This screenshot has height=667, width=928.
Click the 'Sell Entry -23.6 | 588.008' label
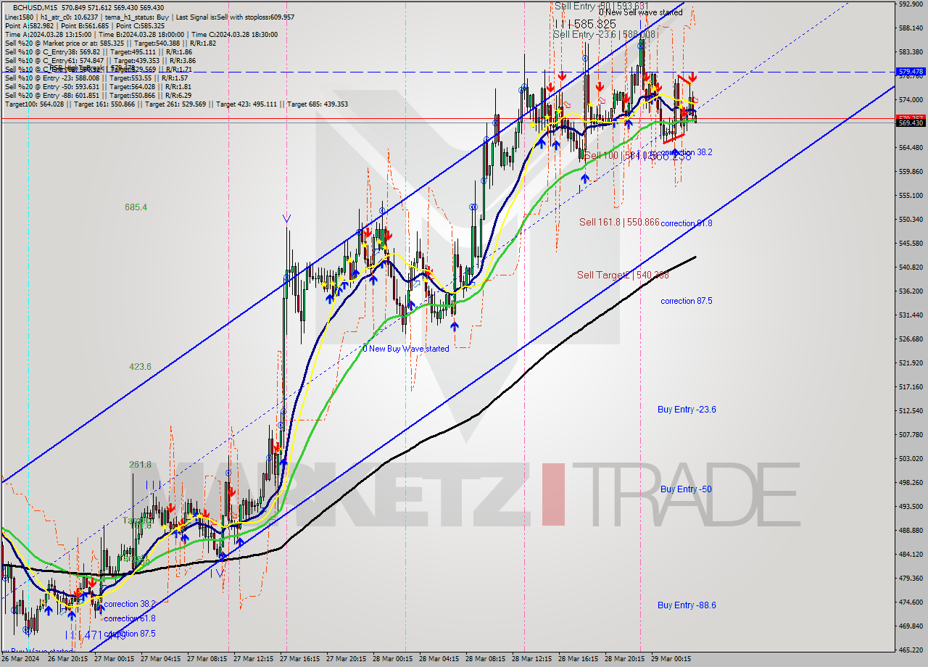(605, 34)
